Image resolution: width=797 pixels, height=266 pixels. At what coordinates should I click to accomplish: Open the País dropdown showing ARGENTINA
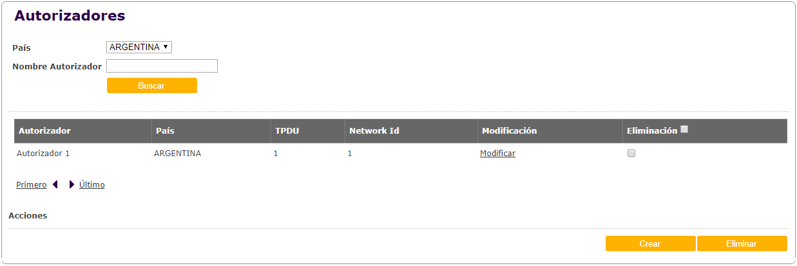139,47
